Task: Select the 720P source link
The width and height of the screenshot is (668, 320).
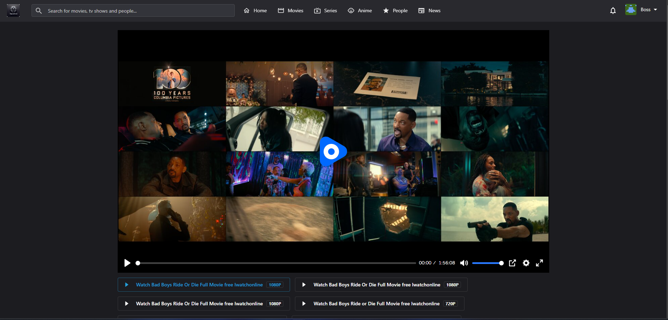Action: pyautogui.click(x=380, y=304)
